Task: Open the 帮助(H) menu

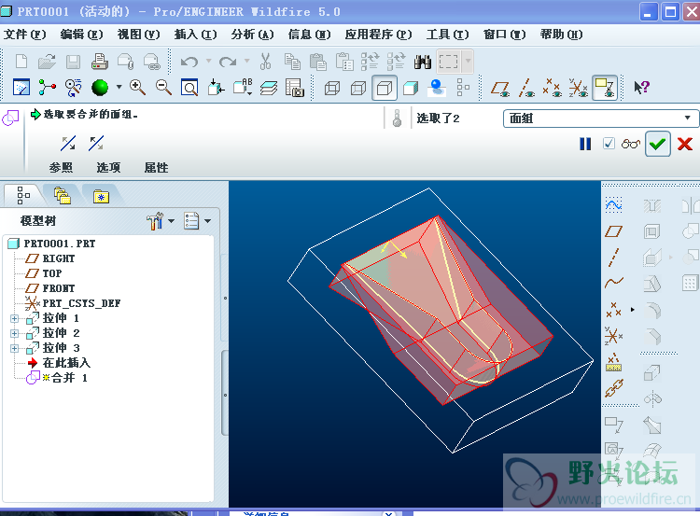Action: (x=561, y=35)
